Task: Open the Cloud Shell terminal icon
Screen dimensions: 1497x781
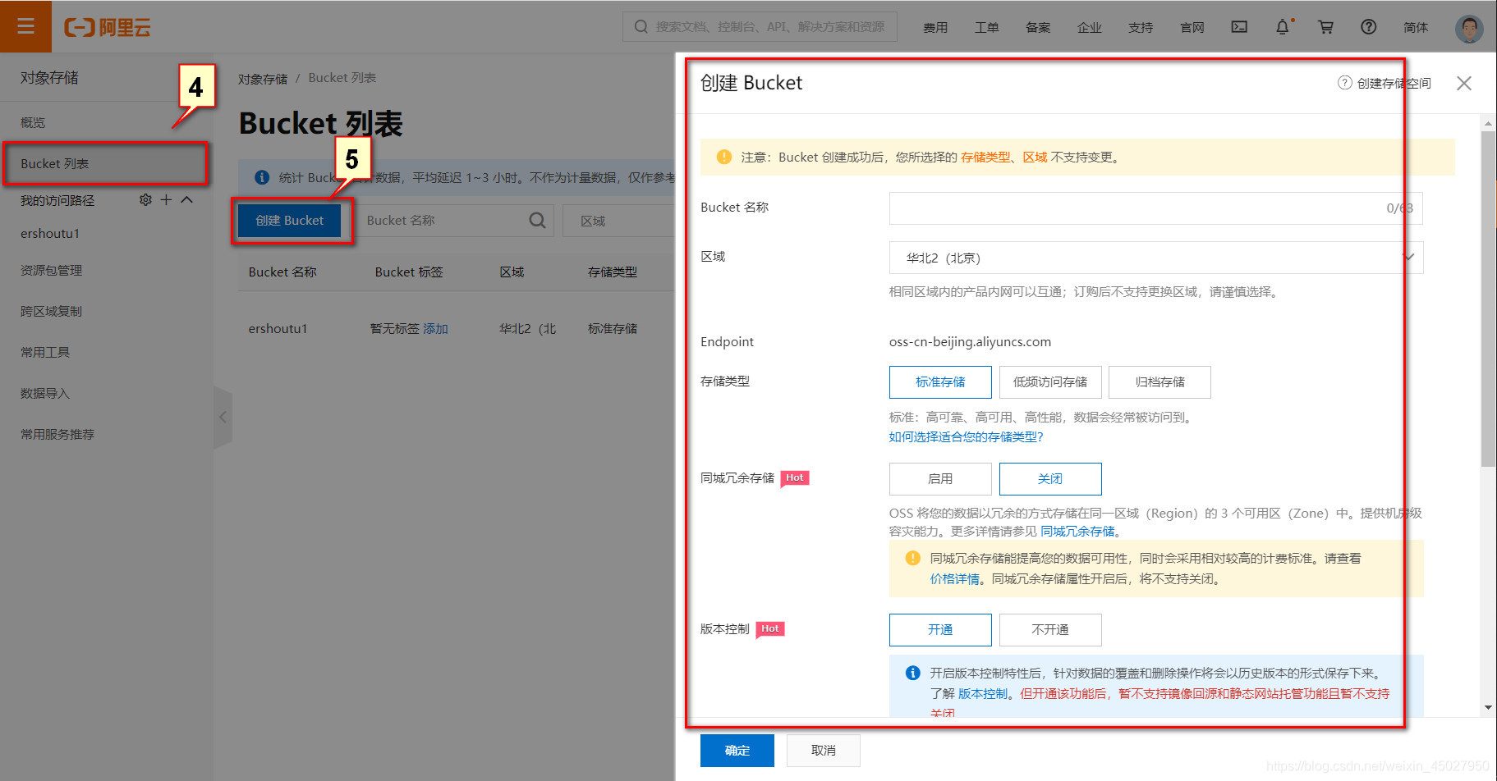Action: pos(1239,27)
